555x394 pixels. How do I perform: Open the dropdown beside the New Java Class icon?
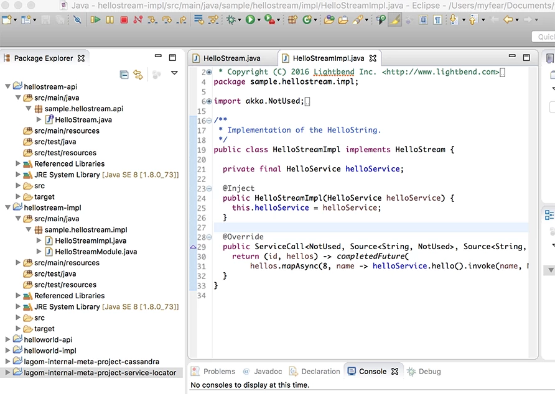coord(315,20)
